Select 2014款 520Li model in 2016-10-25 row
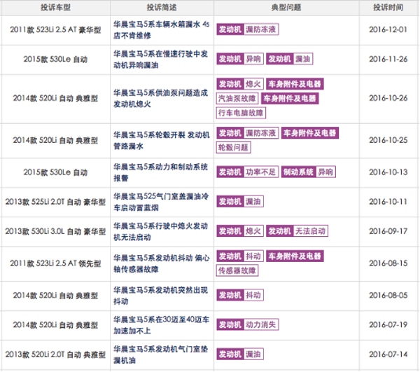 click(x=55, y=140)
